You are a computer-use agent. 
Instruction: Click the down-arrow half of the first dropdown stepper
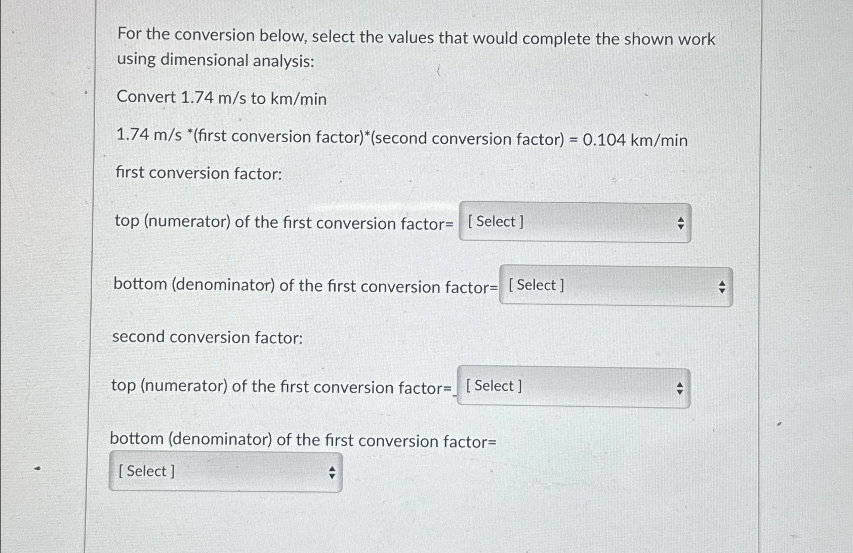tap(681, 226)
